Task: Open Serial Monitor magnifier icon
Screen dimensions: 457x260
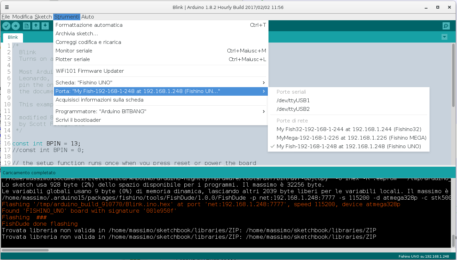Action: pos(446,26)
